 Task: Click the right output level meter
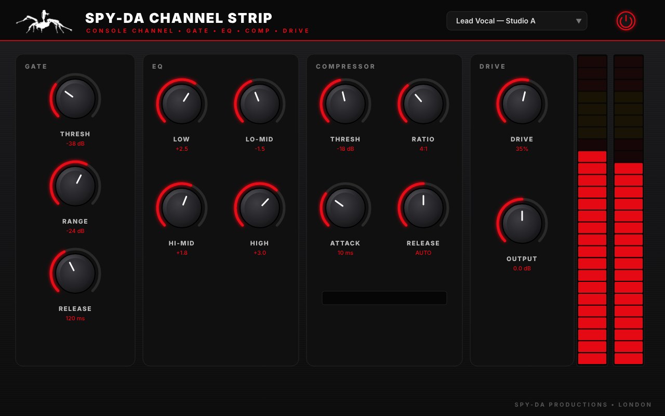(629, 210)
